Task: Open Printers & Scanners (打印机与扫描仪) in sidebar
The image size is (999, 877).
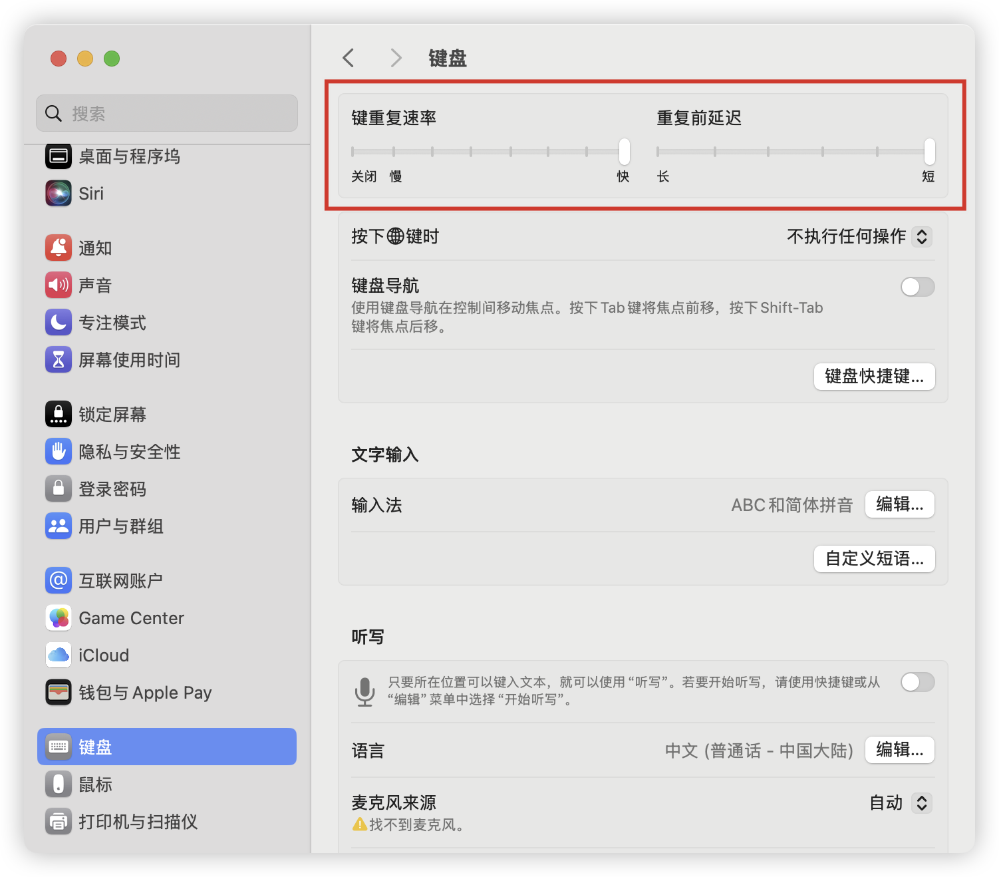Action: (138, 822)
